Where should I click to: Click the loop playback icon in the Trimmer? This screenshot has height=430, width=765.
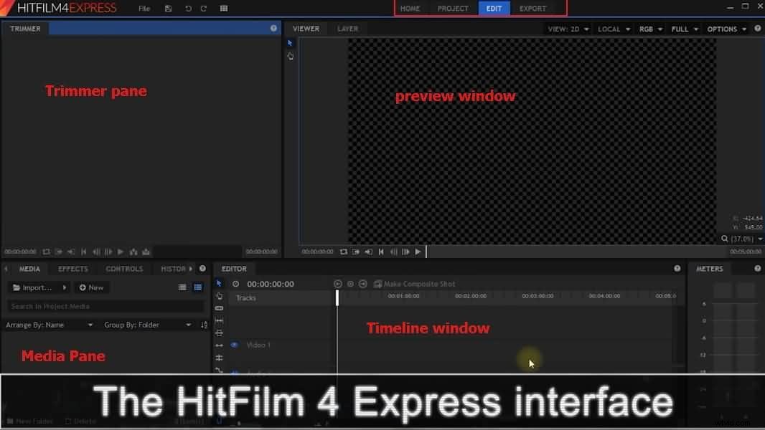point(47,252)
